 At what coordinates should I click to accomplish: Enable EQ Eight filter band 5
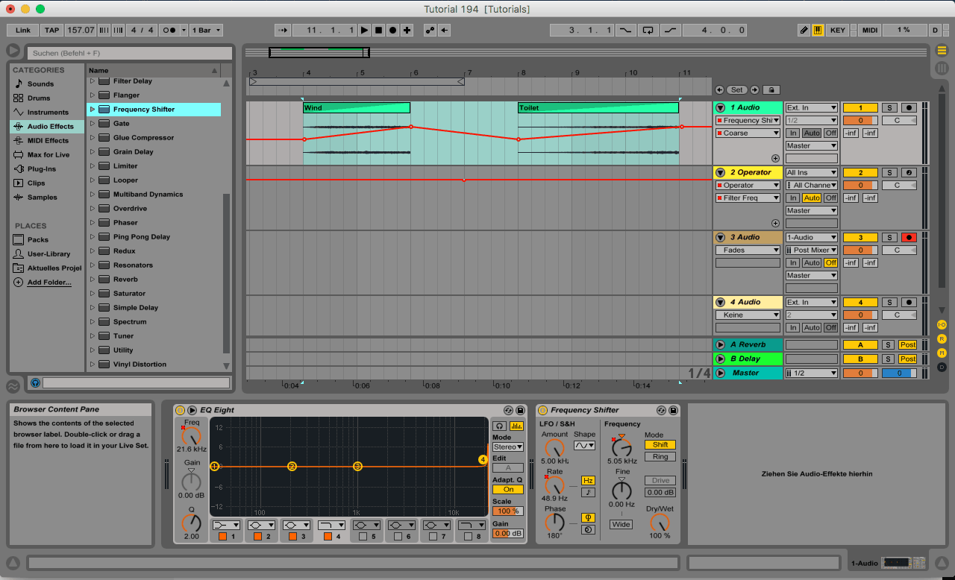(363, 536)
